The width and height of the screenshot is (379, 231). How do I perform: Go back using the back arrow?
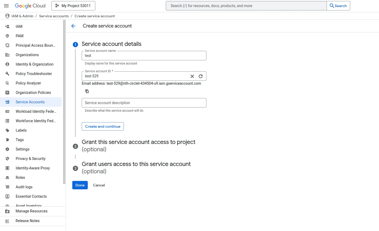(x=73, y=26)
